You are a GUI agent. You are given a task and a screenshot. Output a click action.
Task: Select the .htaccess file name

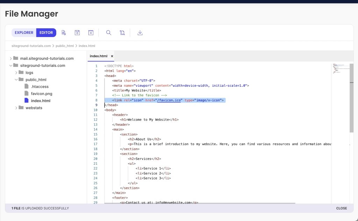[40, 86]
